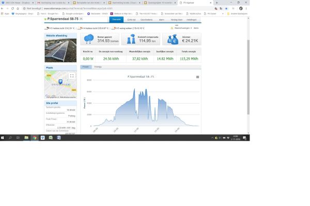The image size is (310, 206).
Task: Show hidden system tray icons
Action: (x=213, y=138)
